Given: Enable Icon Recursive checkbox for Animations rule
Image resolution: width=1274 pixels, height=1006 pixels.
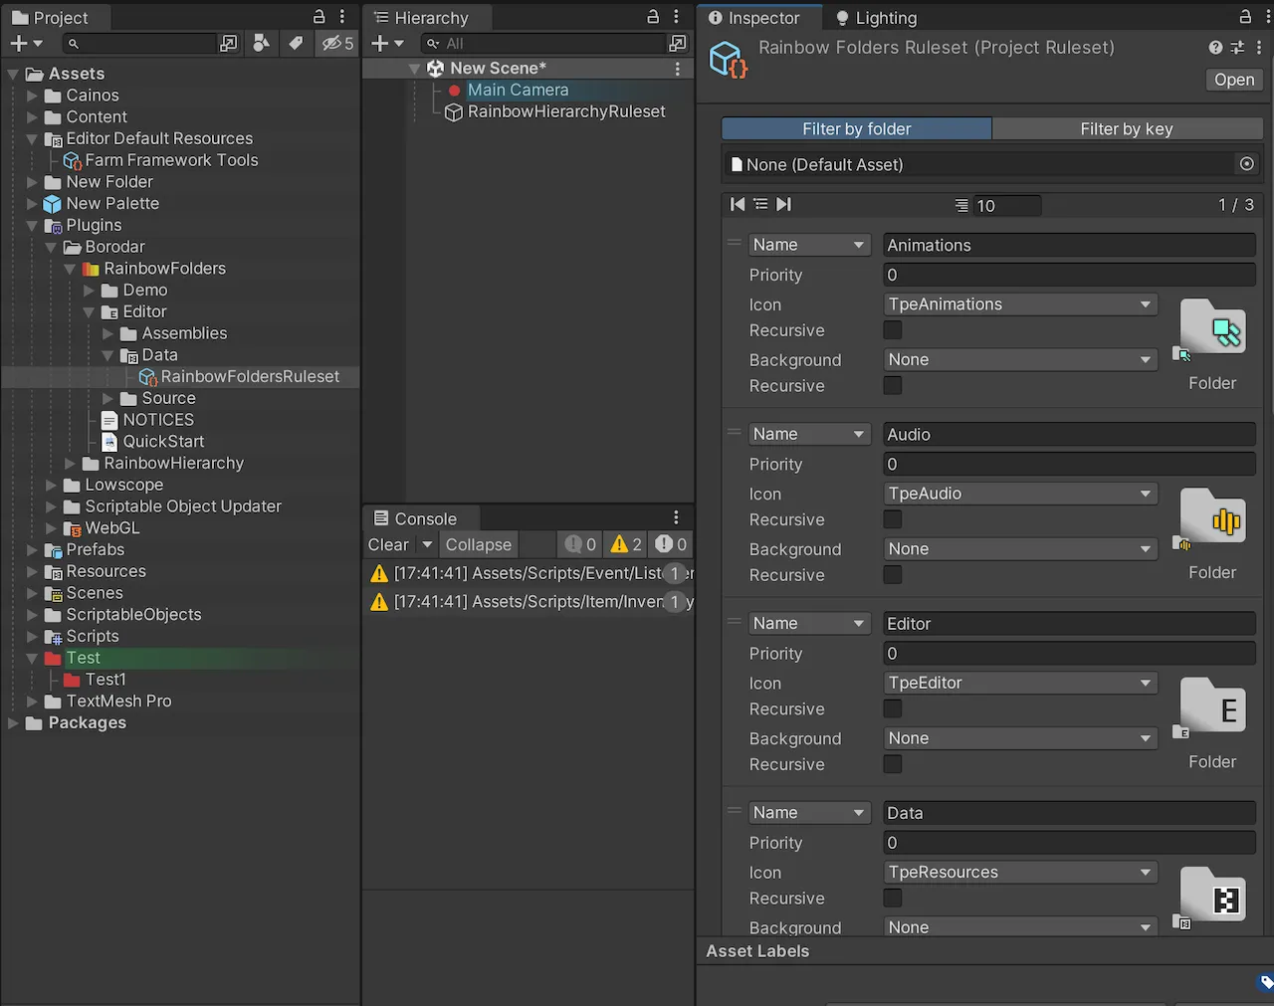Looking at the screenshot, I should point(893,329).
